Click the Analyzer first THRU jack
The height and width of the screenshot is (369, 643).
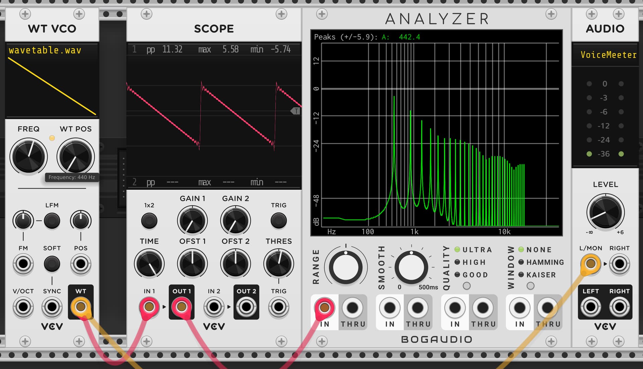(352, 307)
